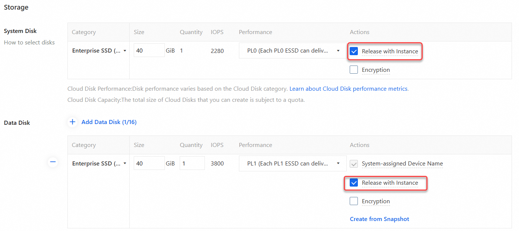Click the Data Disk Encryption label
The width and height of the screenshot is (519, 231).
click(376, 201)
